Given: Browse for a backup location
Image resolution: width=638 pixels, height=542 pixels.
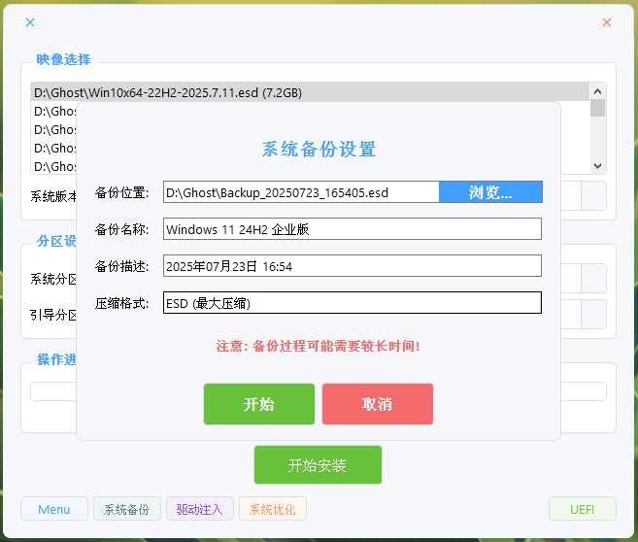Looking at the screenshot, I should [x=490, y=192].
